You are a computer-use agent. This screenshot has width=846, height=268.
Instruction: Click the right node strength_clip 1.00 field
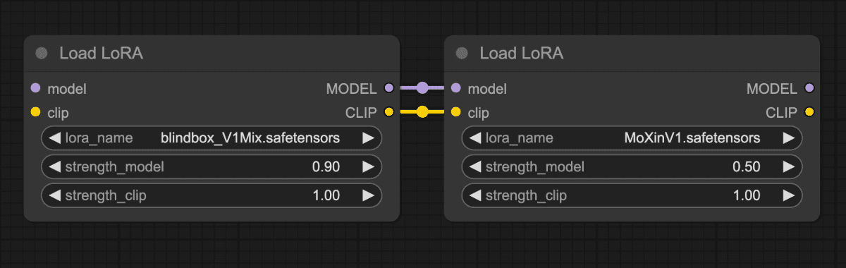[632, 195]
